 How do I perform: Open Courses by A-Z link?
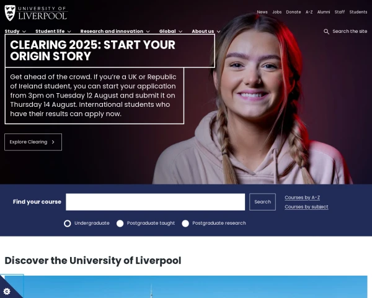303,197
